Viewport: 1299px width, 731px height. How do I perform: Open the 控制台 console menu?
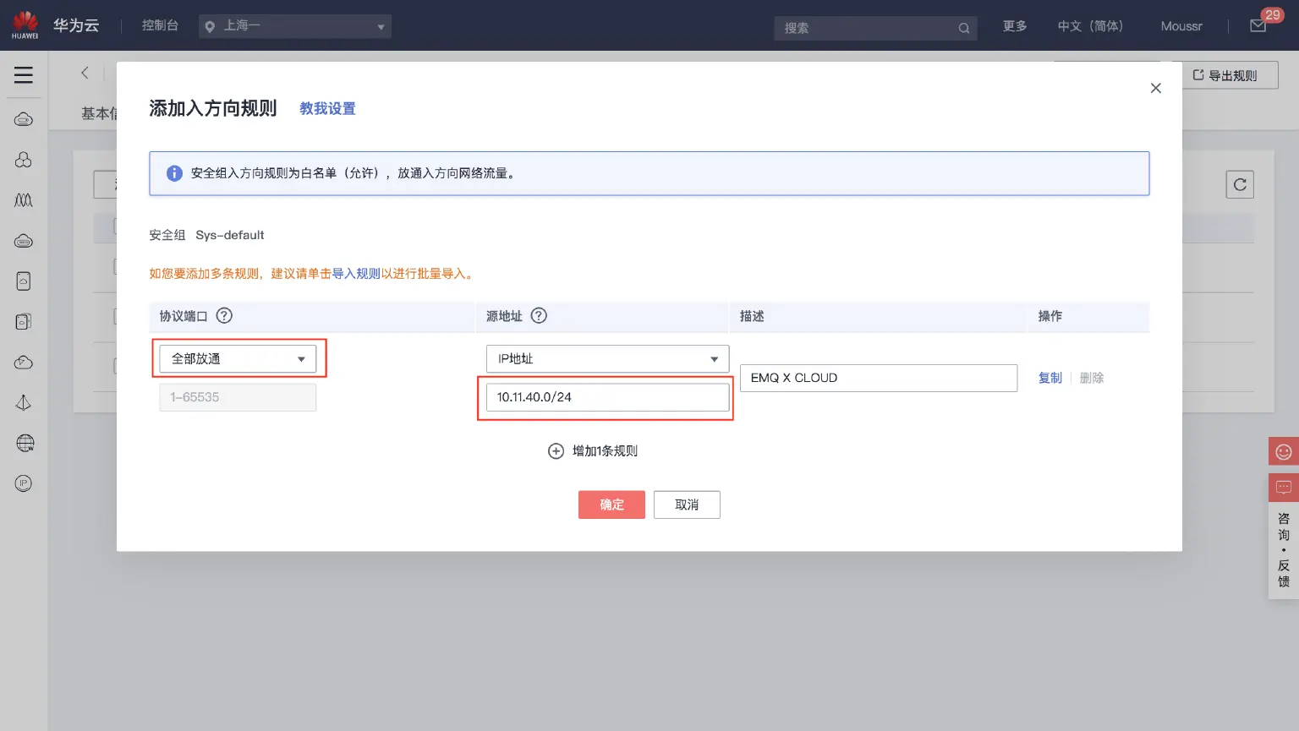160,25
